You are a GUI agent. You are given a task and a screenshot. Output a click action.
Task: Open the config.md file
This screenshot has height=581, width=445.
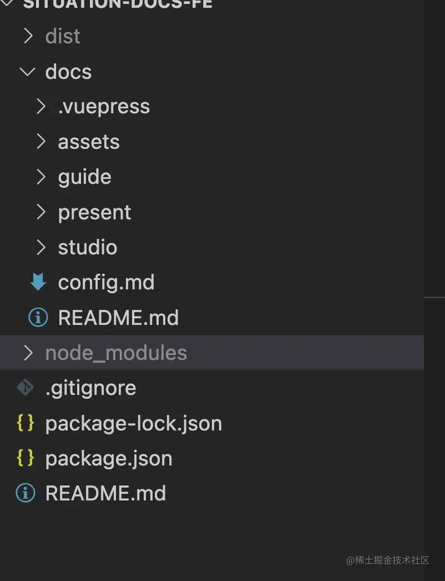click(106, 282)
